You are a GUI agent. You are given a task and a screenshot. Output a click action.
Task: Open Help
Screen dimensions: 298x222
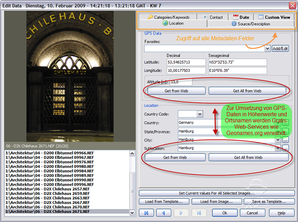pos(282,213)
